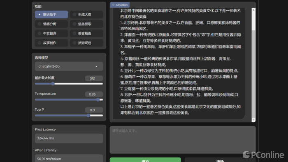The image size is (288, 162).
Task: Click the 豆汁儿 line in the response
Action: 180,71
